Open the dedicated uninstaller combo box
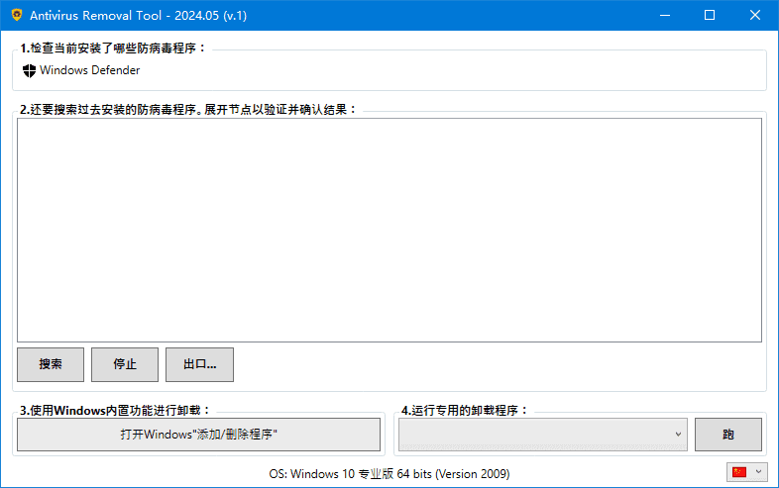 (542, 435)
